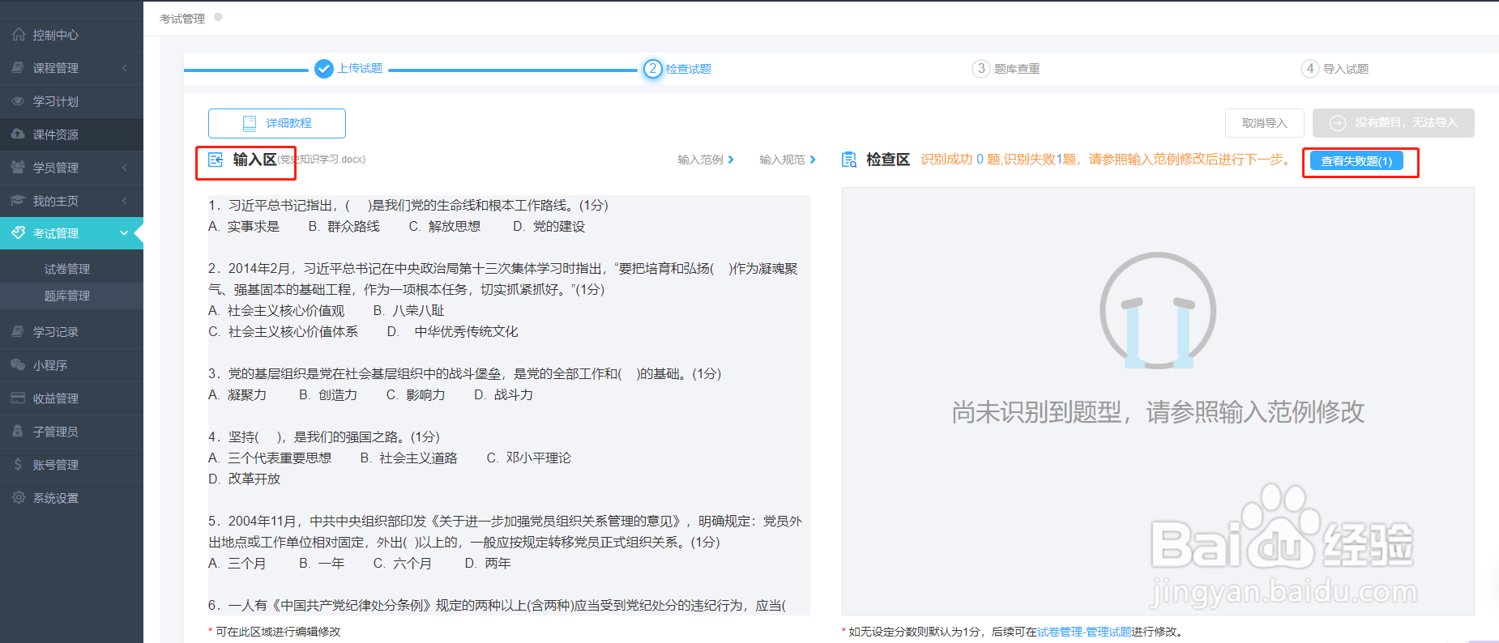This screenshot has height=643, width=1499.
Task: Click the 收益管理 card icon
Action: click(19, 398)
